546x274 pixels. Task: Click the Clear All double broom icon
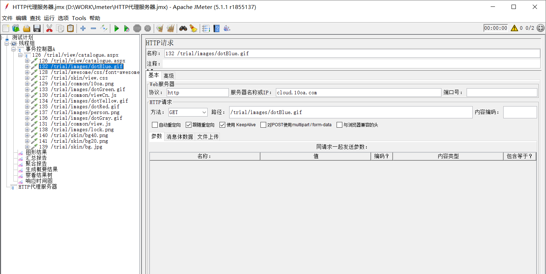(171, 28)
